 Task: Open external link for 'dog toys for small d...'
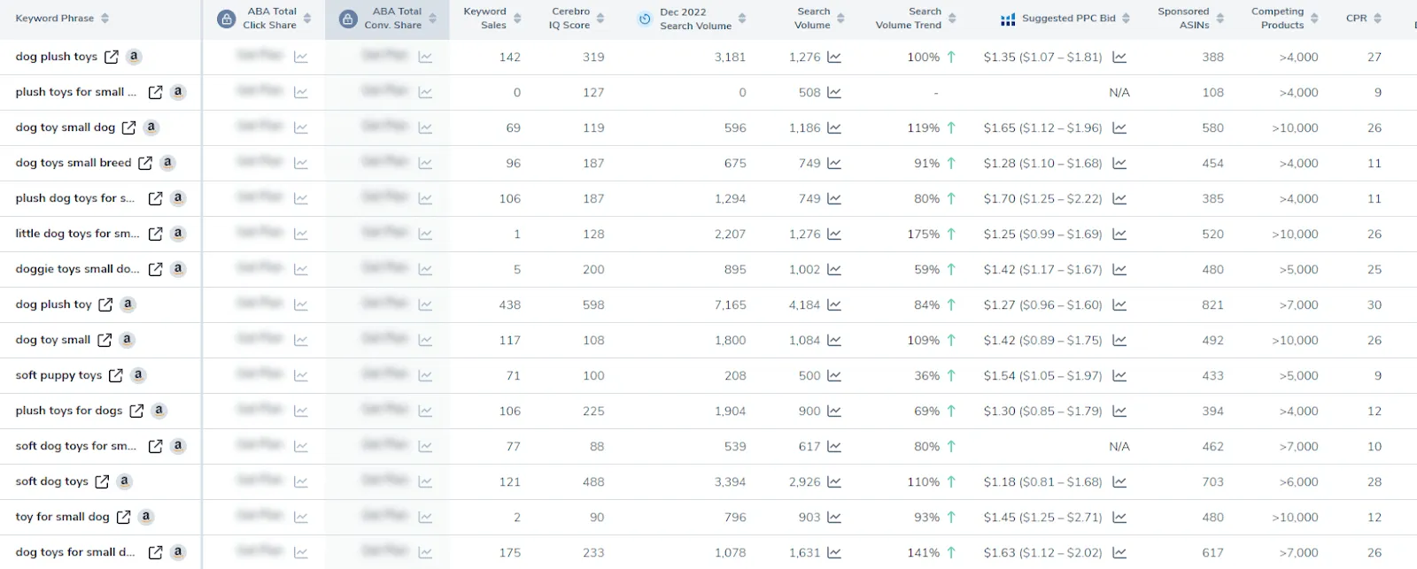point(155,552)
